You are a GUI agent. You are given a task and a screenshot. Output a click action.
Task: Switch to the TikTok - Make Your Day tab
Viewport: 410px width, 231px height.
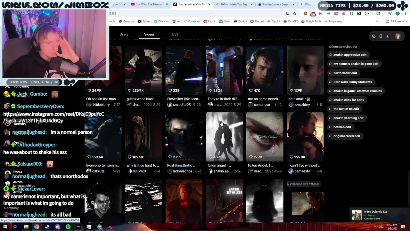click(234, 4)
